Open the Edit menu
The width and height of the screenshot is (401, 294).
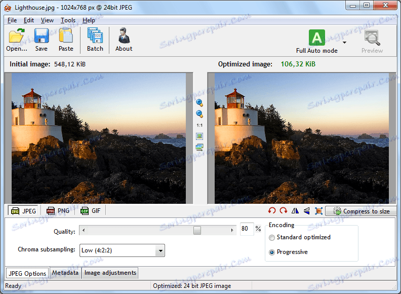[29, 20]
